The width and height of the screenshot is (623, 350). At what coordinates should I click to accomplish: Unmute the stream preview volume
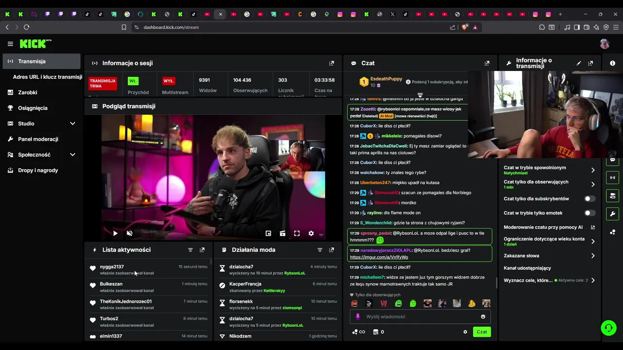129,233
